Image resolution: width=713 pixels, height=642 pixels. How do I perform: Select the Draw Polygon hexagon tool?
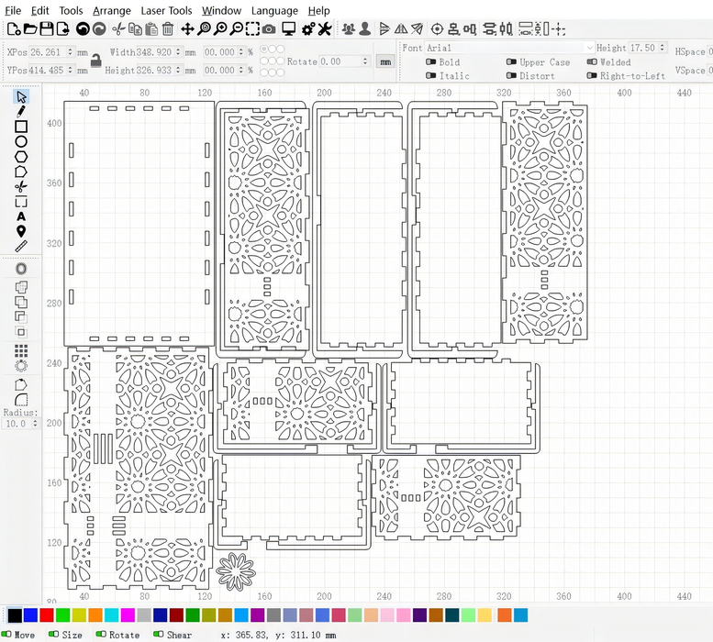21,157
